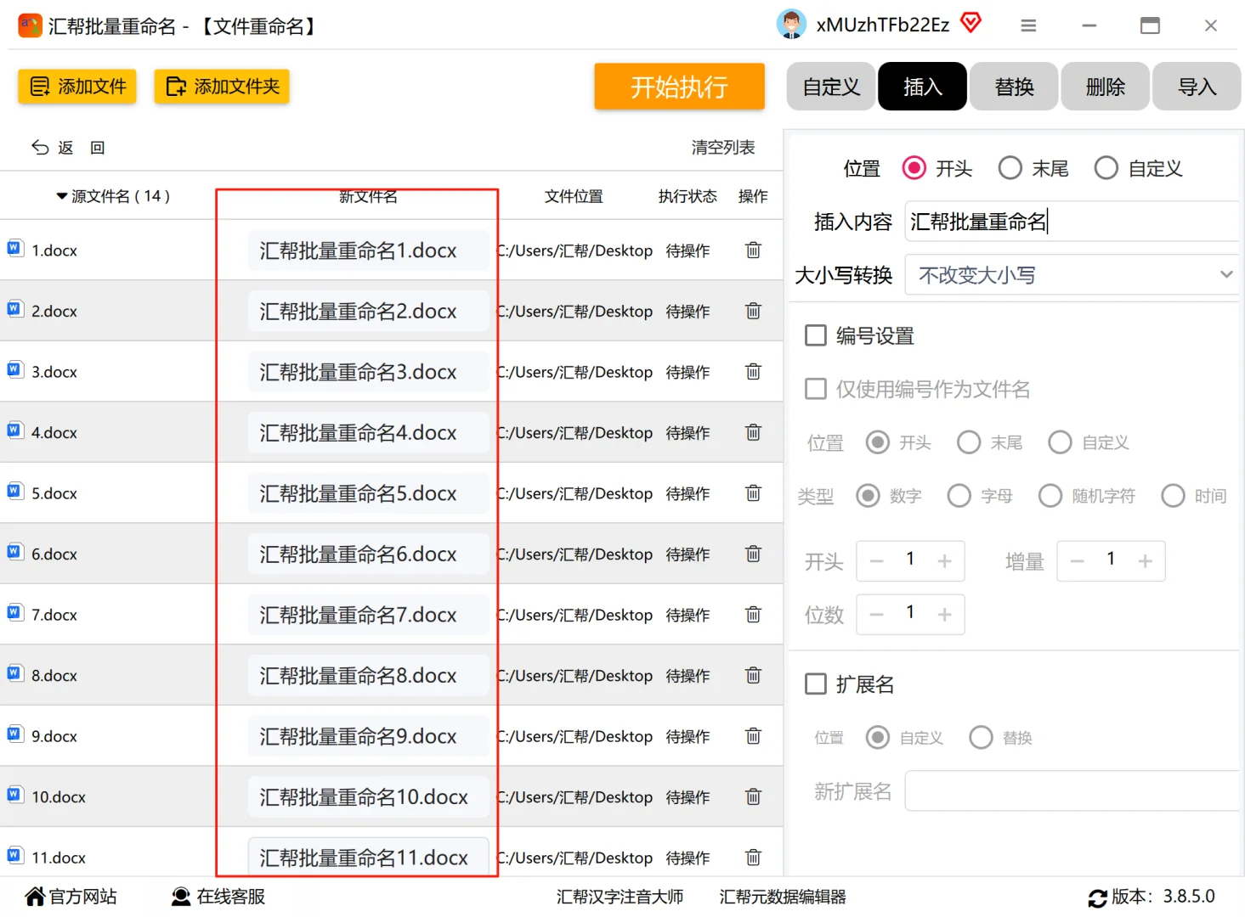Click the Word icon beside 5.docx
The image size is (1245, 917).
14,490
